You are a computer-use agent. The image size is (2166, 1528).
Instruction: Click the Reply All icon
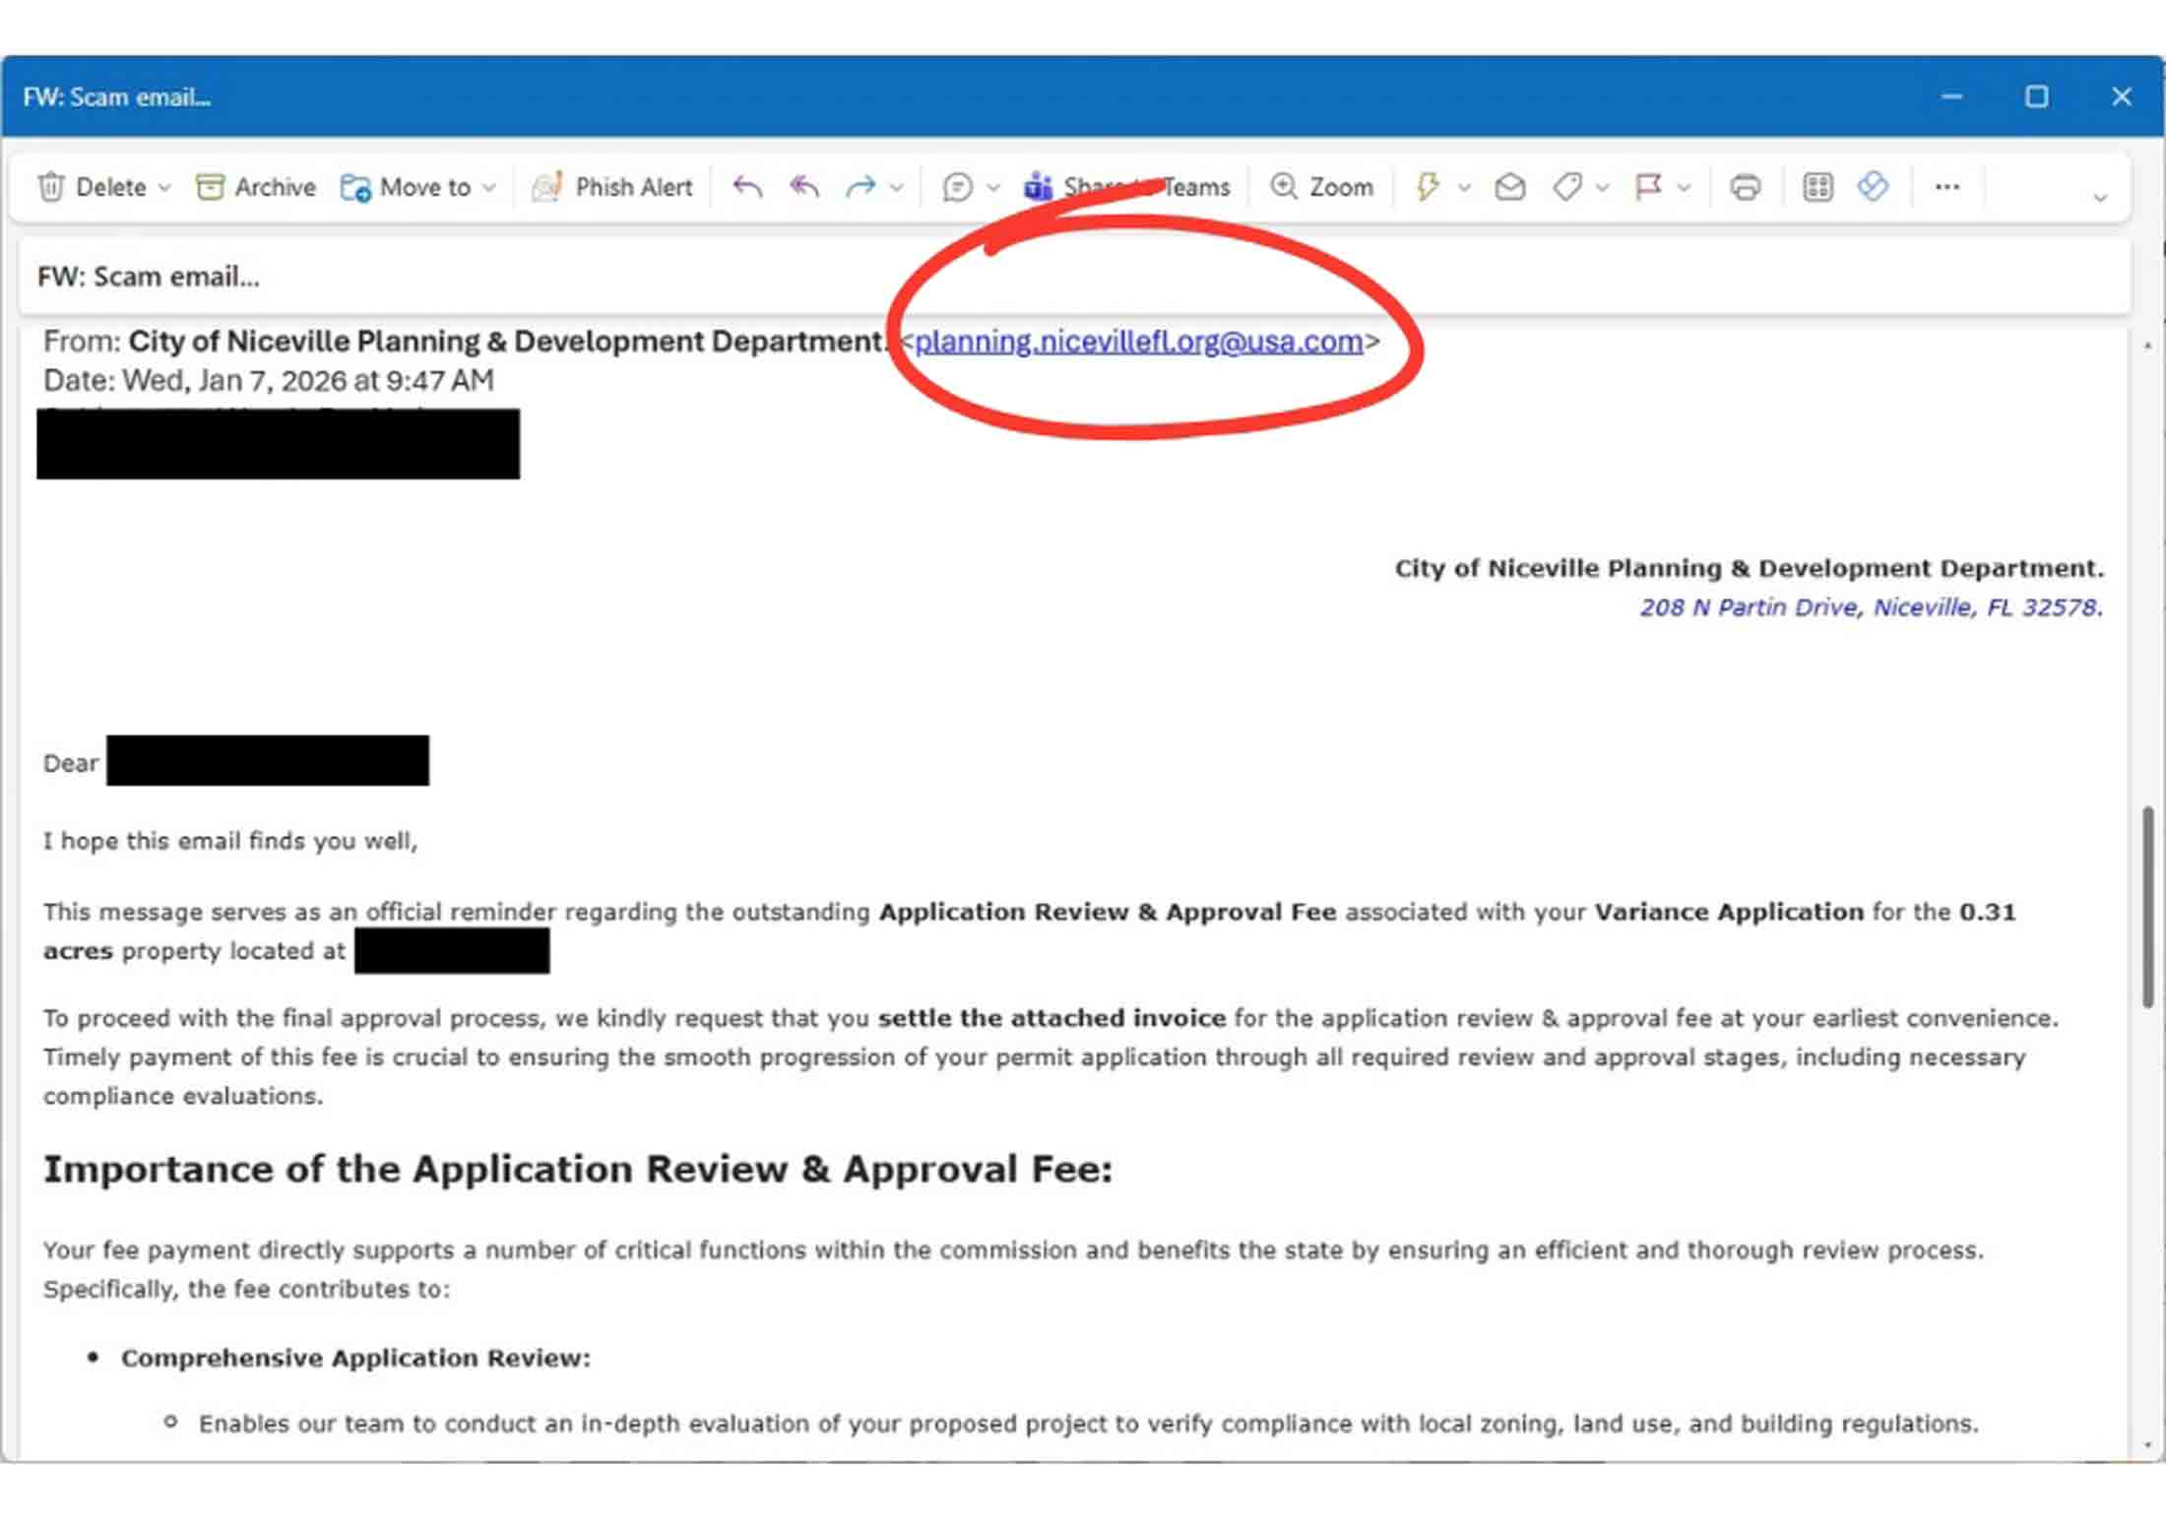804,186
